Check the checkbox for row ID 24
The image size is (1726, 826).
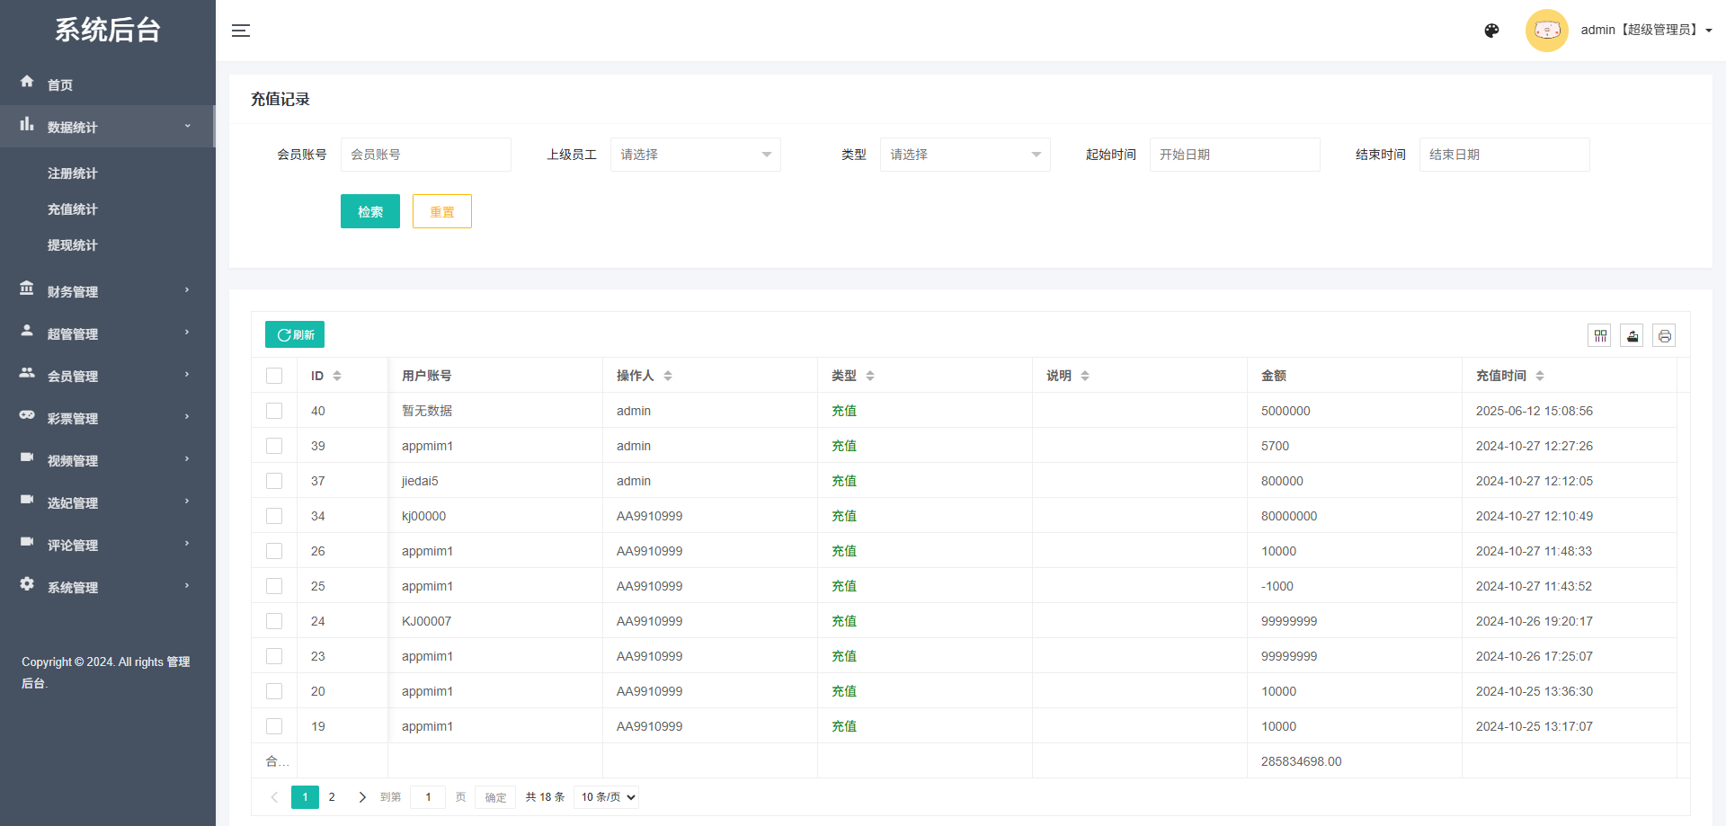(274, 620)
